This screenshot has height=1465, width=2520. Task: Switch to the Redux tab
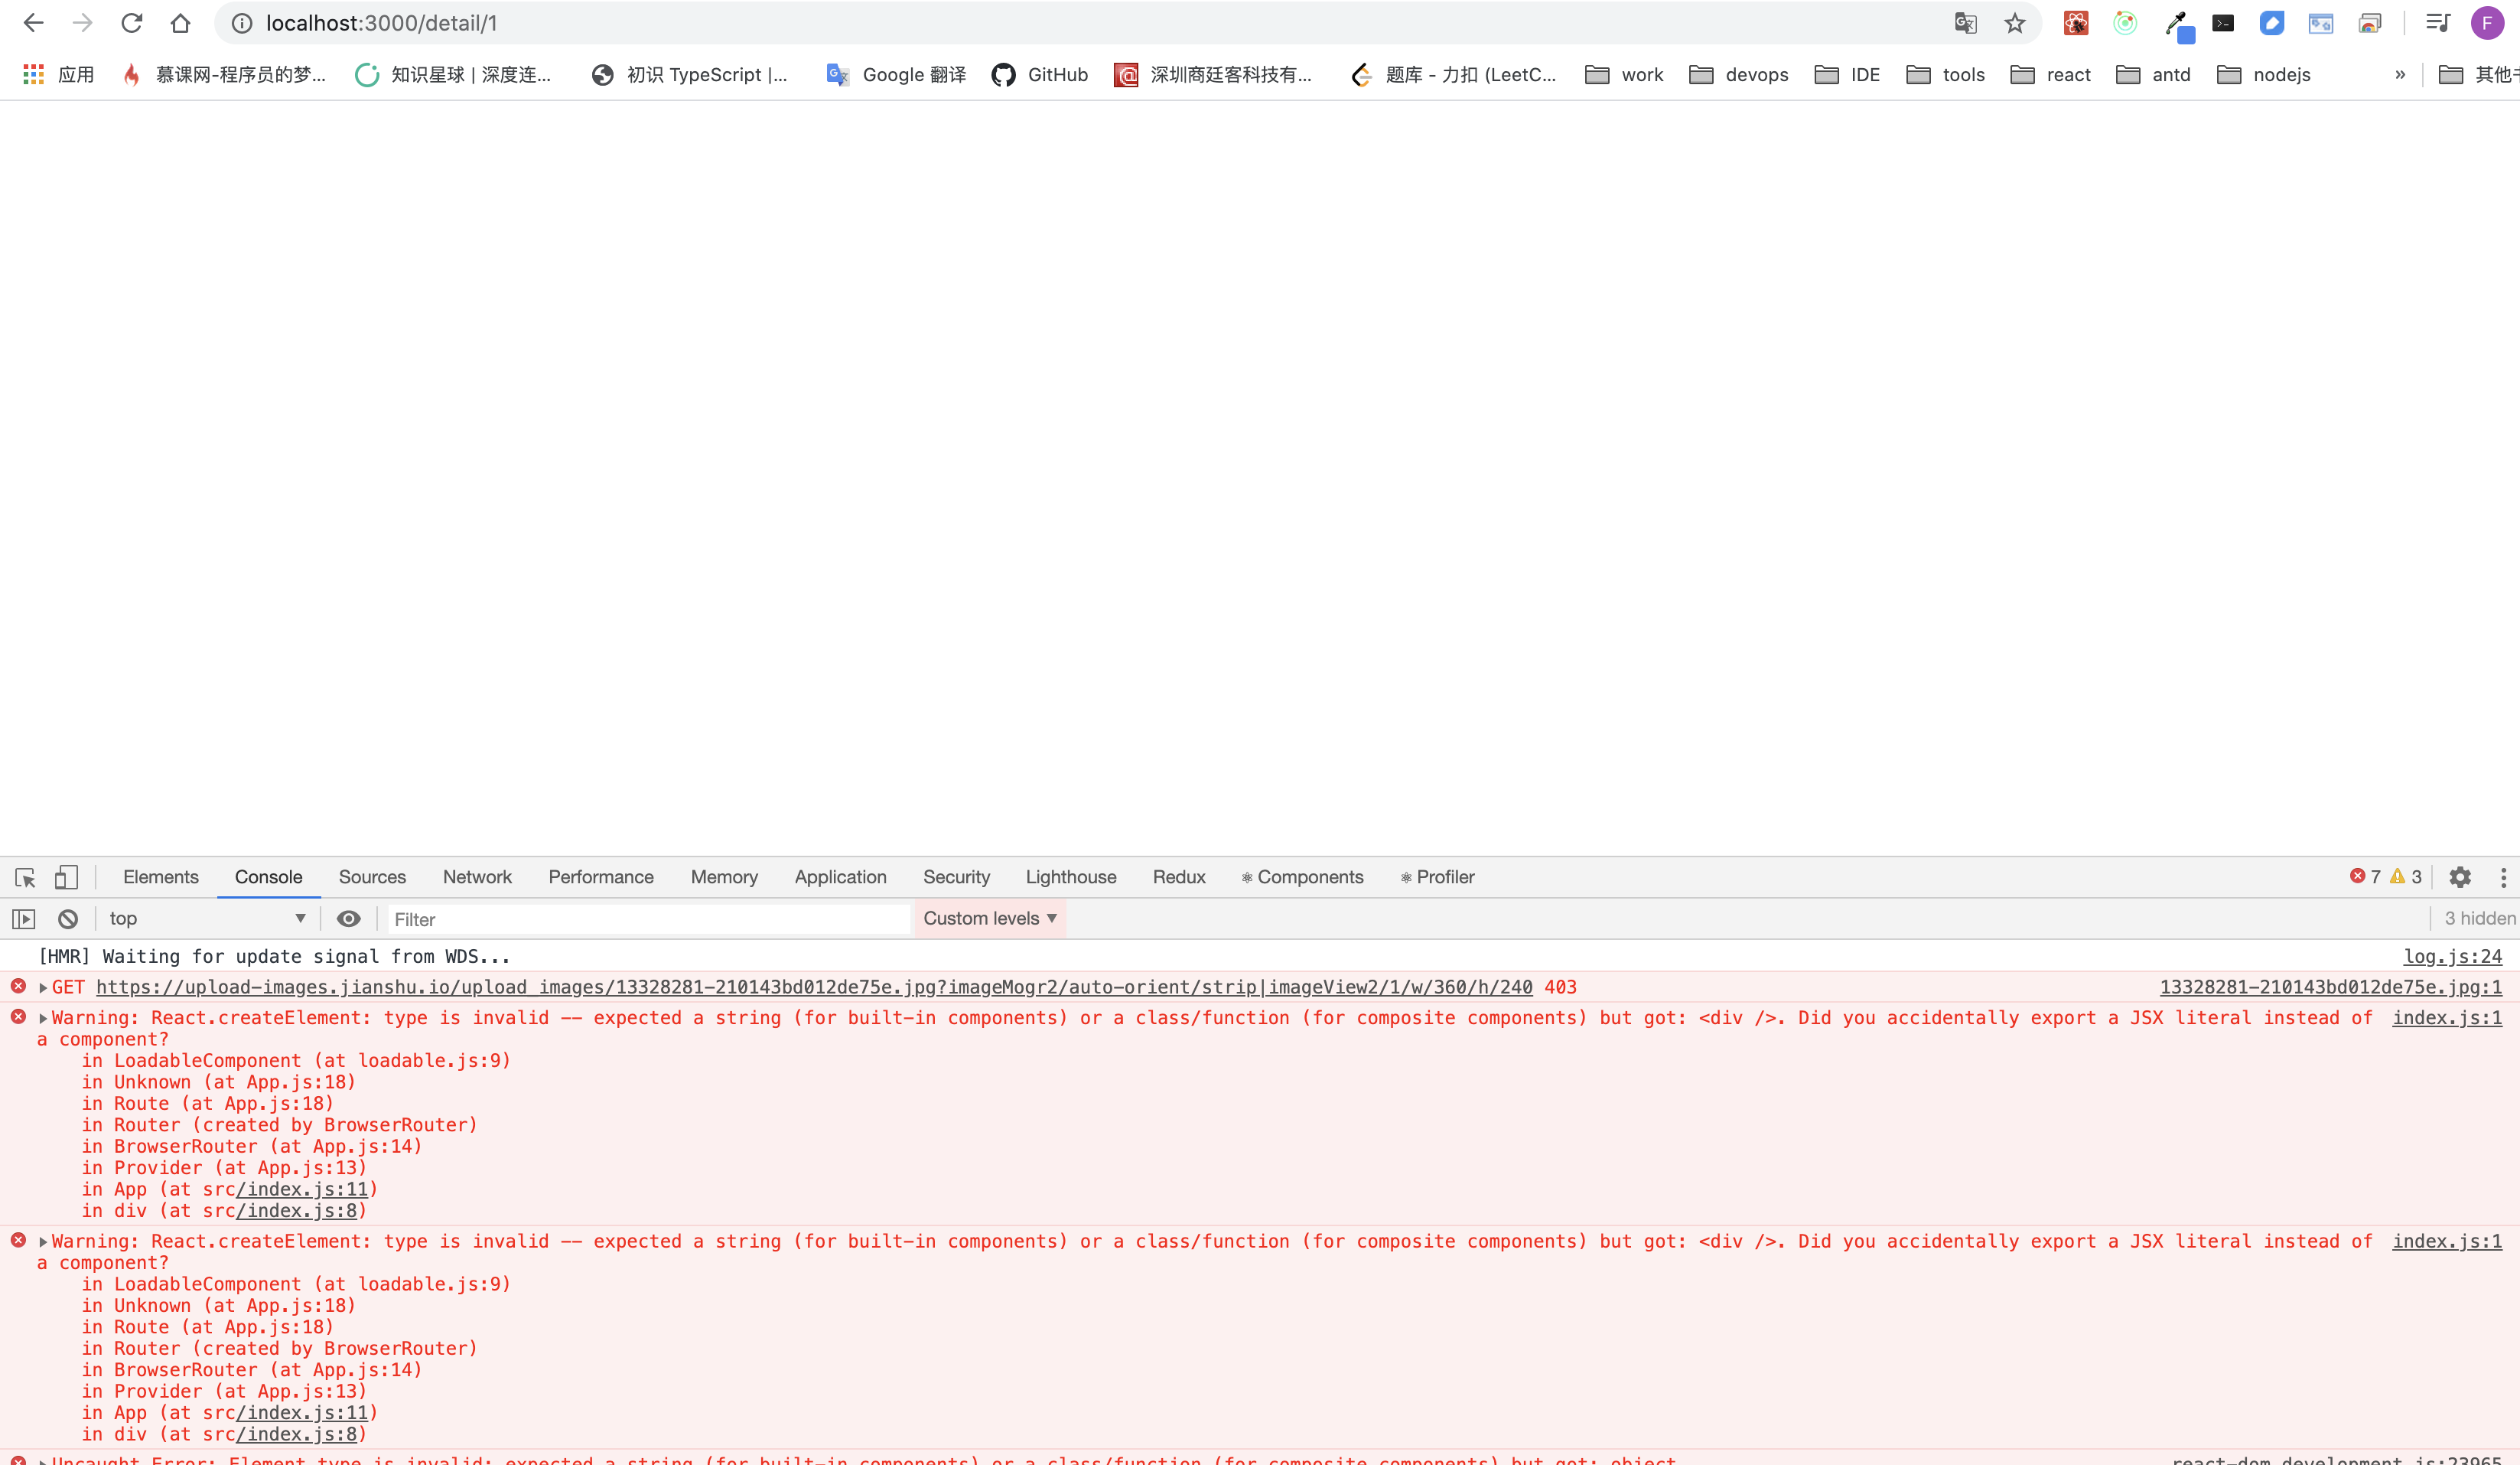point(1178,876)
